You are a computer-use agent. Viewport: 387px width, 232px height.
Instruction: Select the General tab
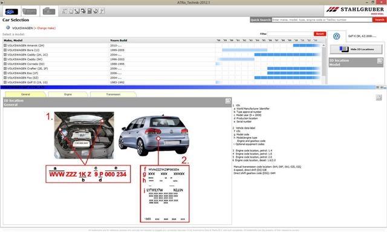(x=25, y=94)
